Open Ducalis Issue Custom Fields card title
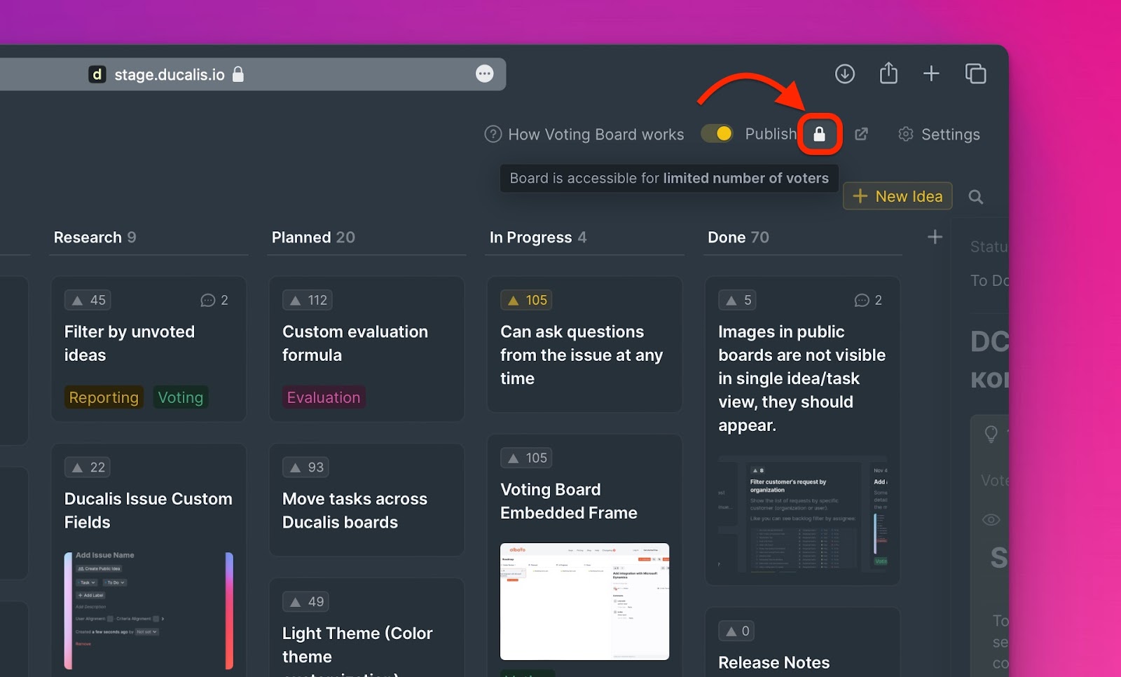This screenshot has width=1121, height=677. (149, 510)
